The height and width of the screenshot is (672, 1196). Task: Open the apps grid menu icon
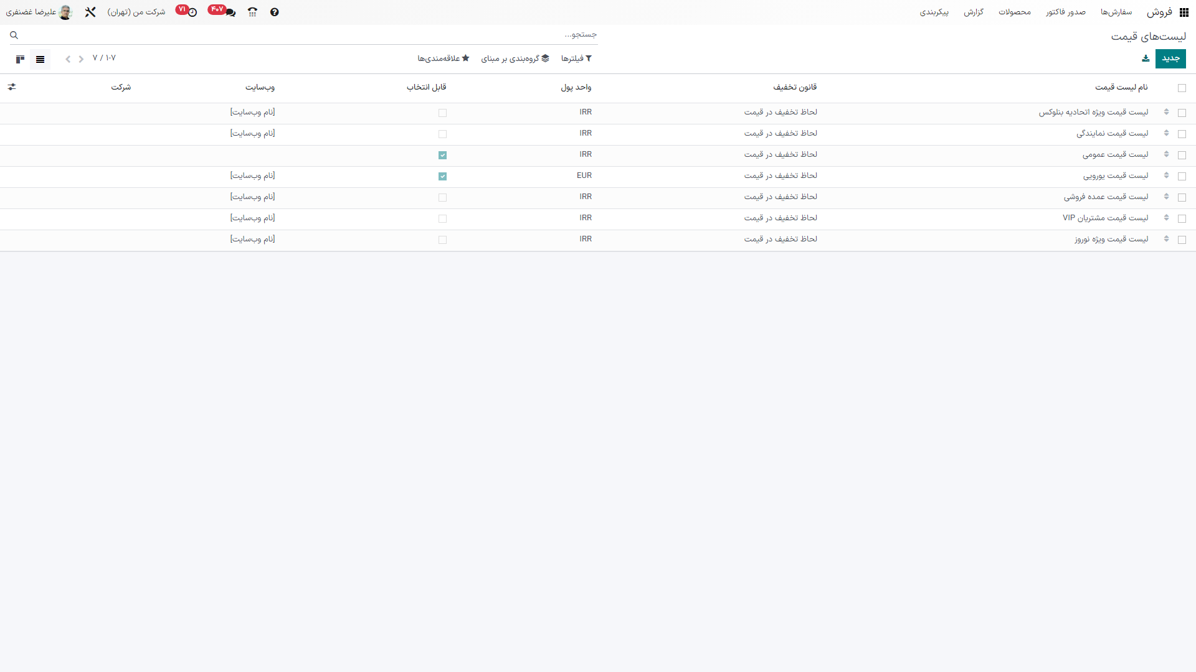[1184, 12]
